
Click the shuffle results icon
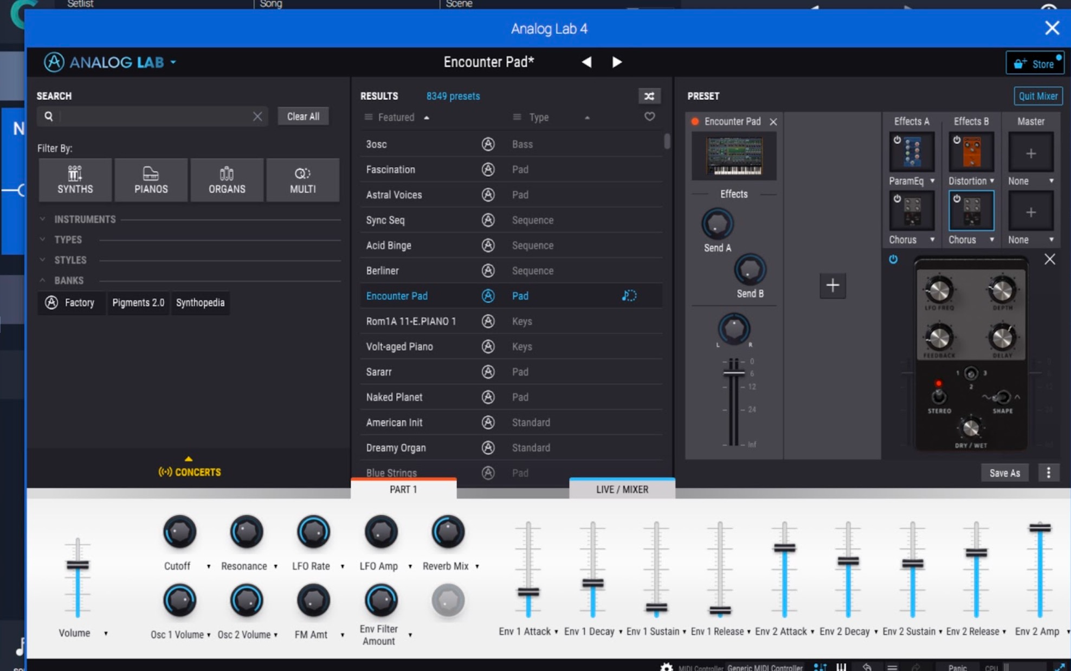[649, 96]
